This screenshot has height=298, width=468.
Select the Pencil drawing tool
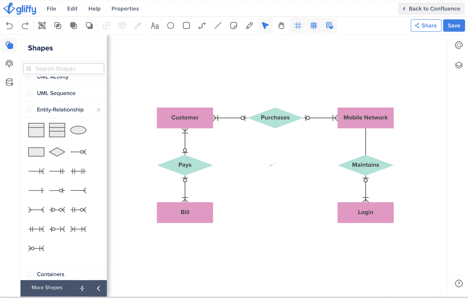click(249, 26)
